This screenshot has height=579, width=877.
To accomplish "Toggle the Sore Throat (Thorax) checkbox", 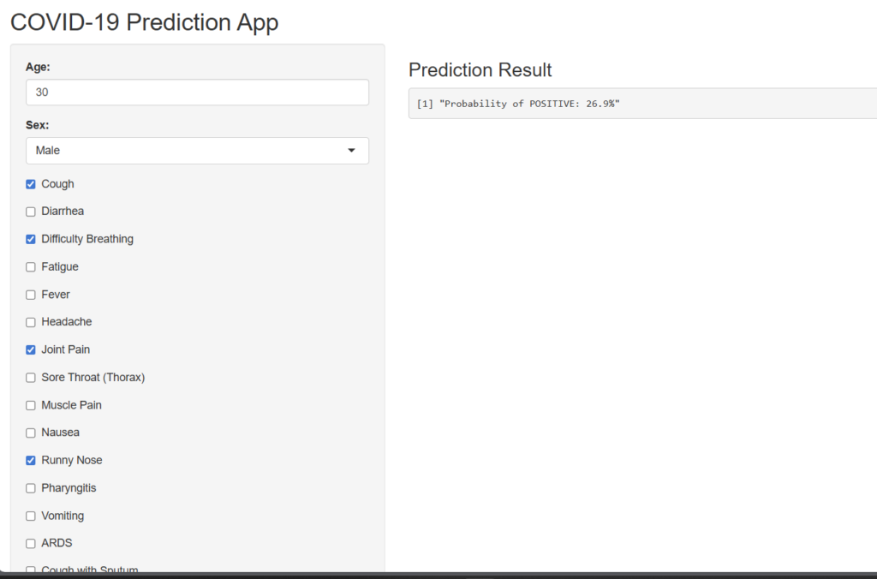I will coord(31,378).
